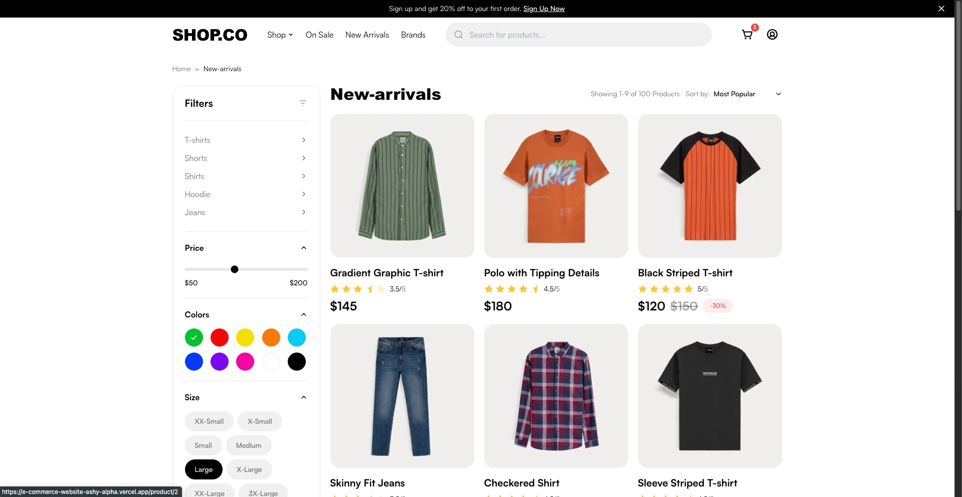962x497 pixels.
Task: Enable the X-Small size filter
Action: [x=260, y=421]
